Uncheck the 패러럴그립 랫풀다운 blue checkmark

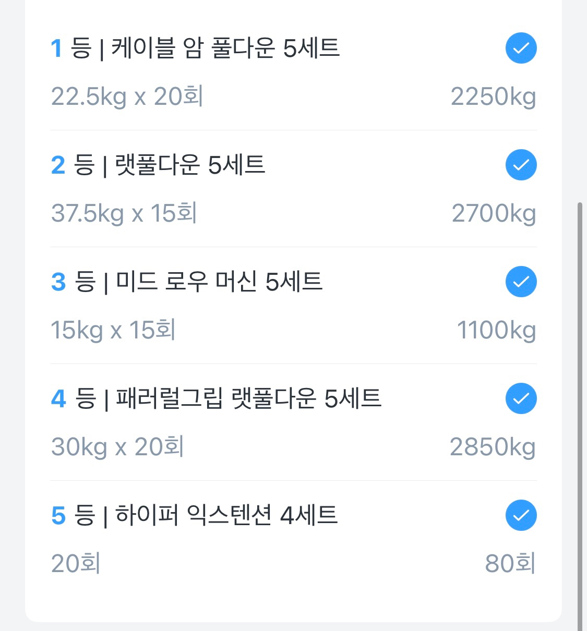(521, 398)
